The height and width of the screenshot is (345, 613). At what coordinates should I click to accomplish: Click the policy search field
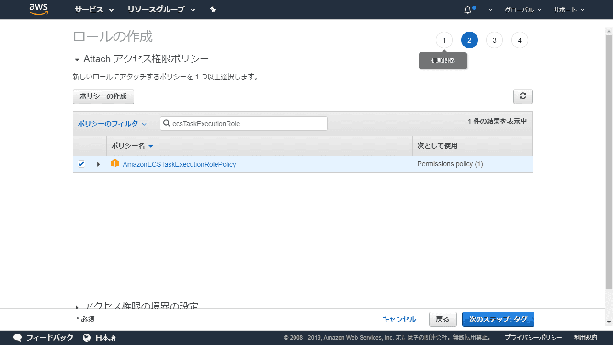pos(244,124)
